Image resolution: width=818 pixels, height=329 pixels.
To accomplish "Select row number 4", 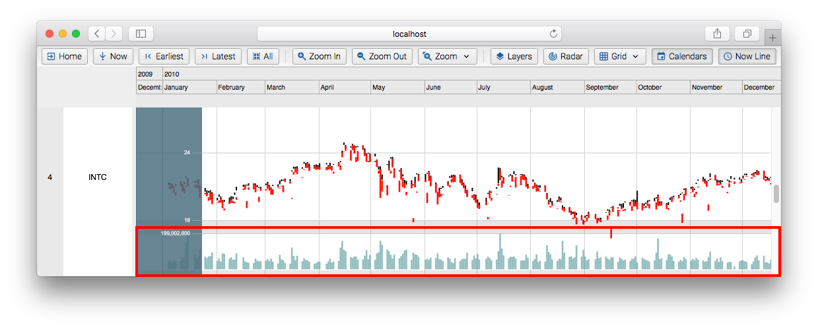I will click(50, 177).
